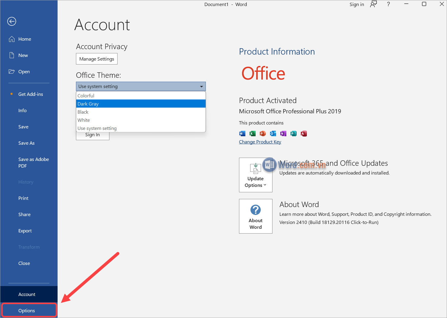
Task: Select Use system setting in the list
Action: [141, 128]
